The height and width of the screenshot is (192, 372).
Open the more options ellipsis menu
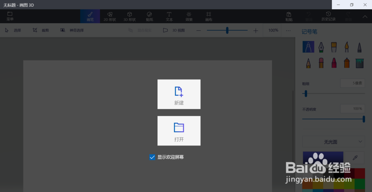[x=288, y=30]
